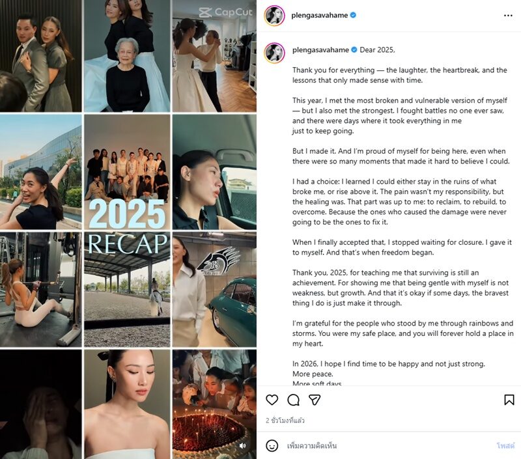This screenshot has height=459, width=521.
Task: Share post via paper plane icon
Action: coord(315,400)
